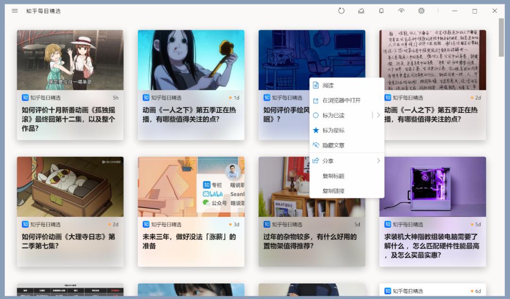510x299 pixels.
Task: Open the notifications bell
Action: 381,10
